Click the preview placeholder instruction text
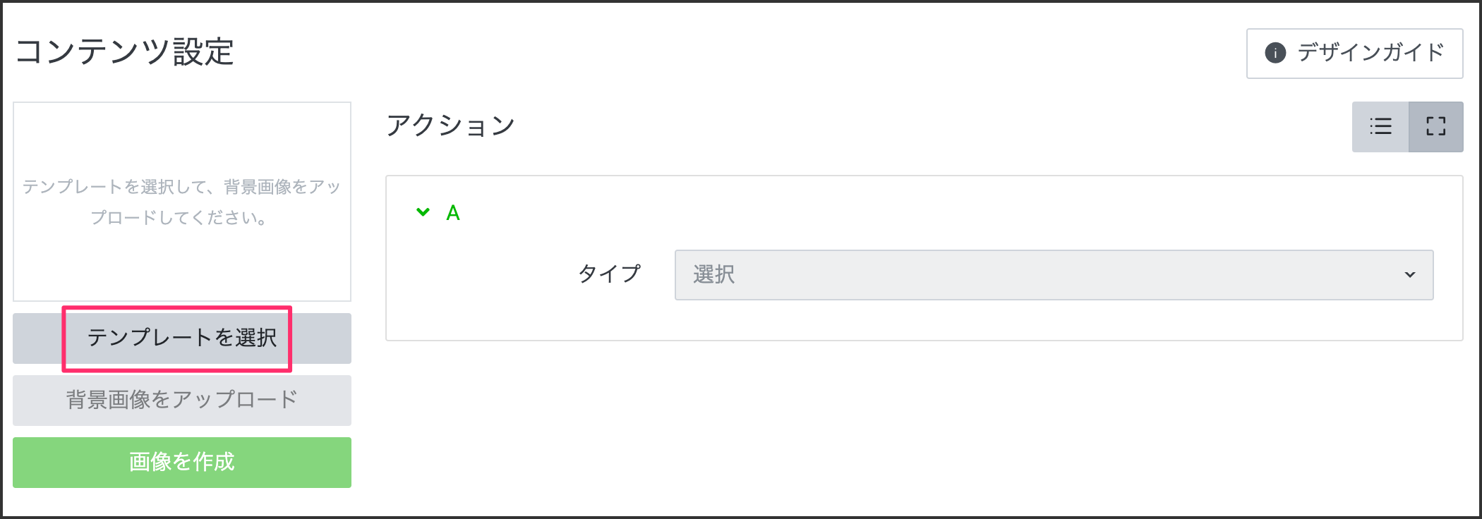The image size is (1482, 519). pyautogui.click(x=181, y=202)
